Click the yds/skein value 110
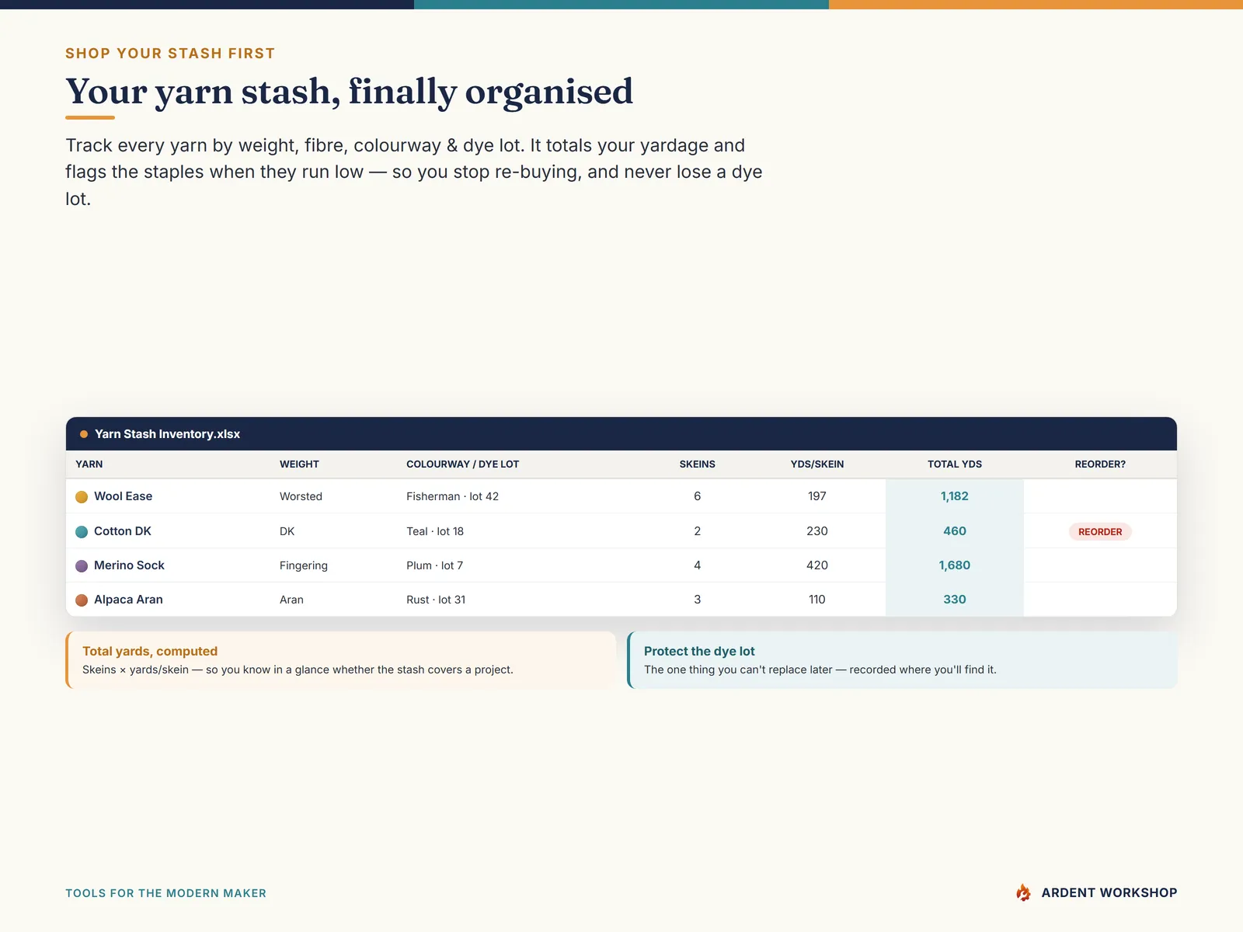1243x932 pixels. (817, 600)
